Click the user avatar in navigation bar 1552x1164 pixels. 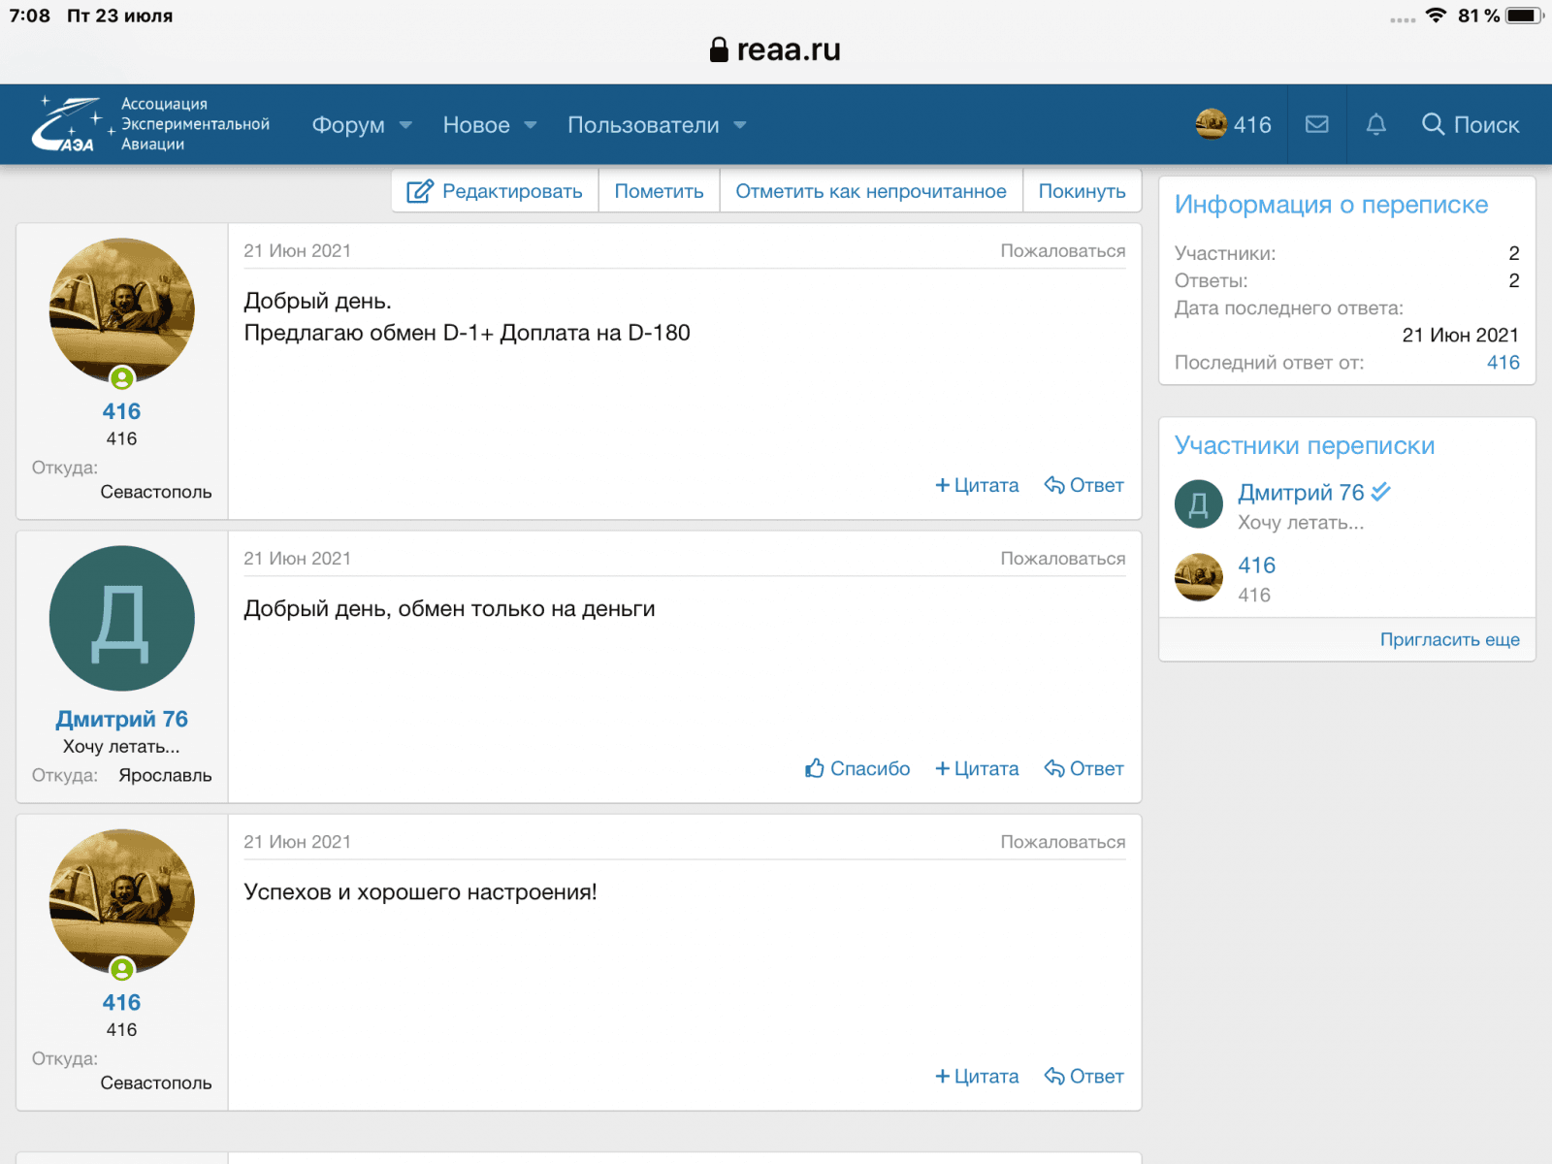click(x=1212, y=124)
